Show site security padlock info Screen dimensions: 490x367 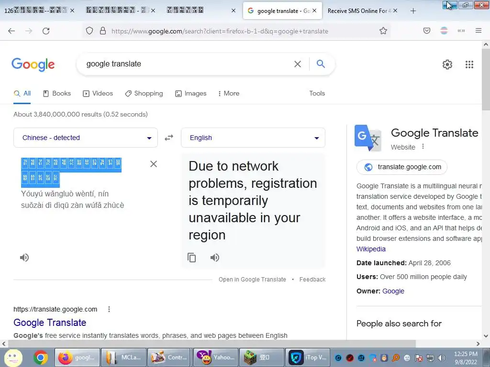tap(103, 31)
